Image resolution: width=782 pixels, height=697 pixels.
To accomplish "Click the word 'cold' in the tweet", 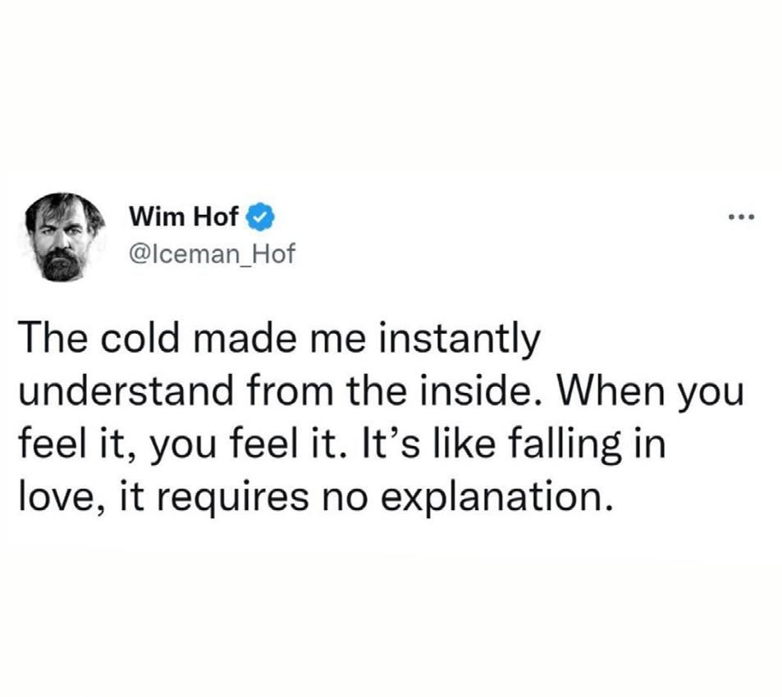I will coord(140,337).
